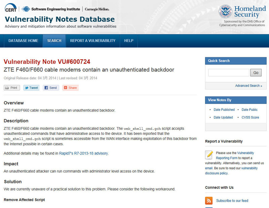The width and height of the screenshot is (269, 208).
Task: View notes by CVSS Score
Action: tap(250, 117)
